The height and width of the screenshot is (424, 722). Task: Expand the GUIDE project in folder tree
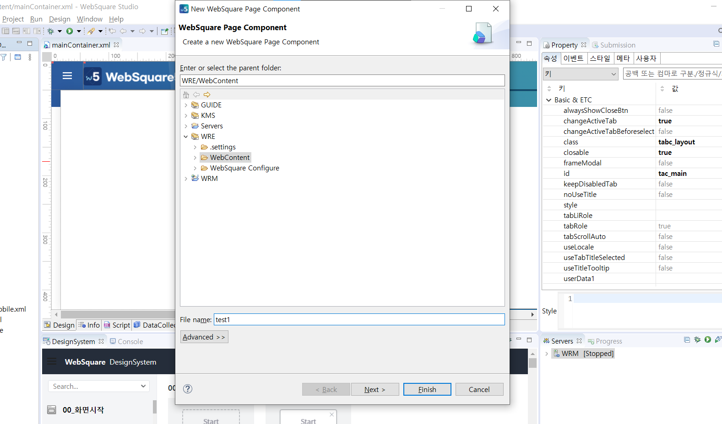[186, 105]
